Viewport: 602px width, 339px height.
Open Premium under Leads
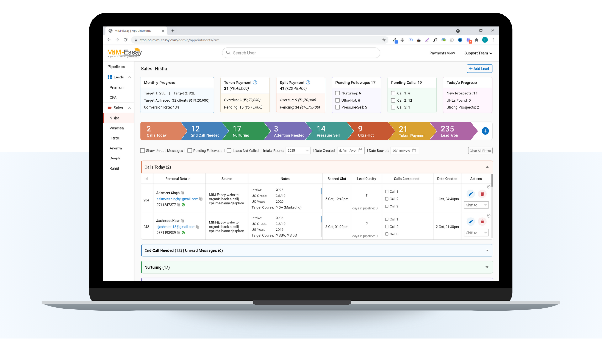(x=117, y=88)
